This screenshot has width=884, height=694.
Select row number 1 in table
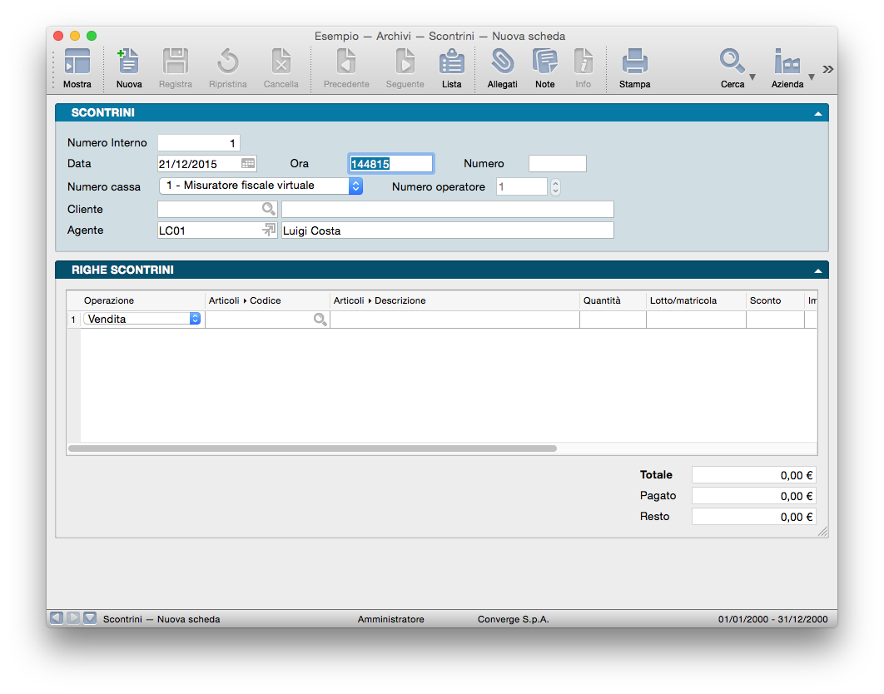pos(73,320)
